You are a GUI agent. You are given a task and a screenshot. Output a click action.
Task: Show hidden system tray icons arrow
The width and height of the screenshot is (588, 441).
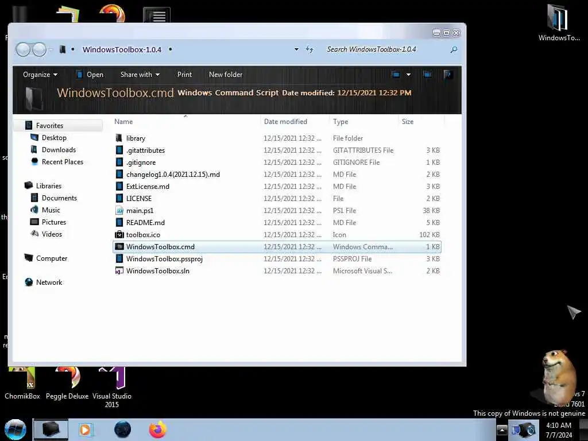(502, 430)
